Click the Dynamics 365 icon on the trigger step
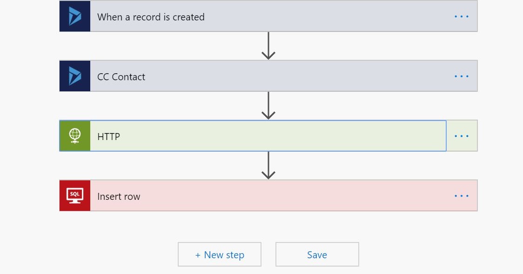 (74, 16)
